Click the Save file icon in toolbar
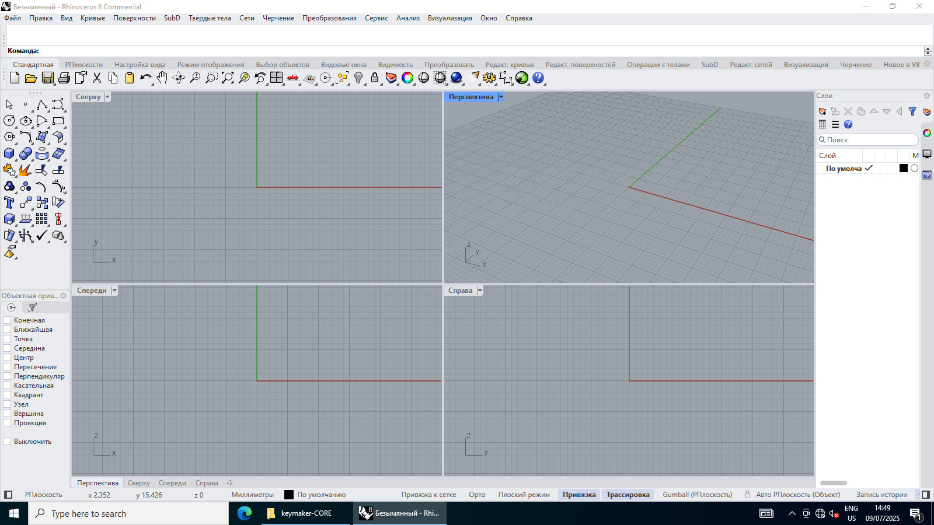Screen dimensions: 934x525 click(x=47, y=78)
